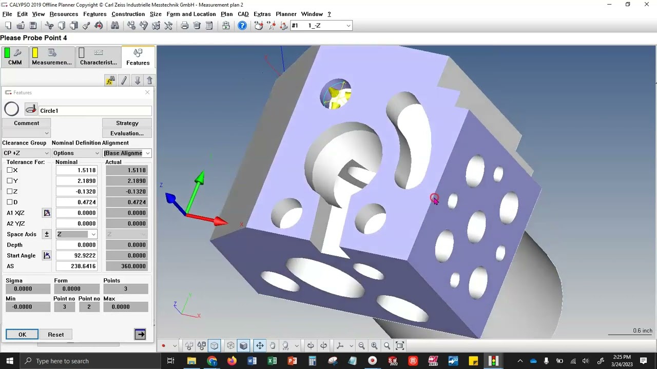Click the formula search fx icon
This screenshot has width=657, height=369.
[110, 80]
